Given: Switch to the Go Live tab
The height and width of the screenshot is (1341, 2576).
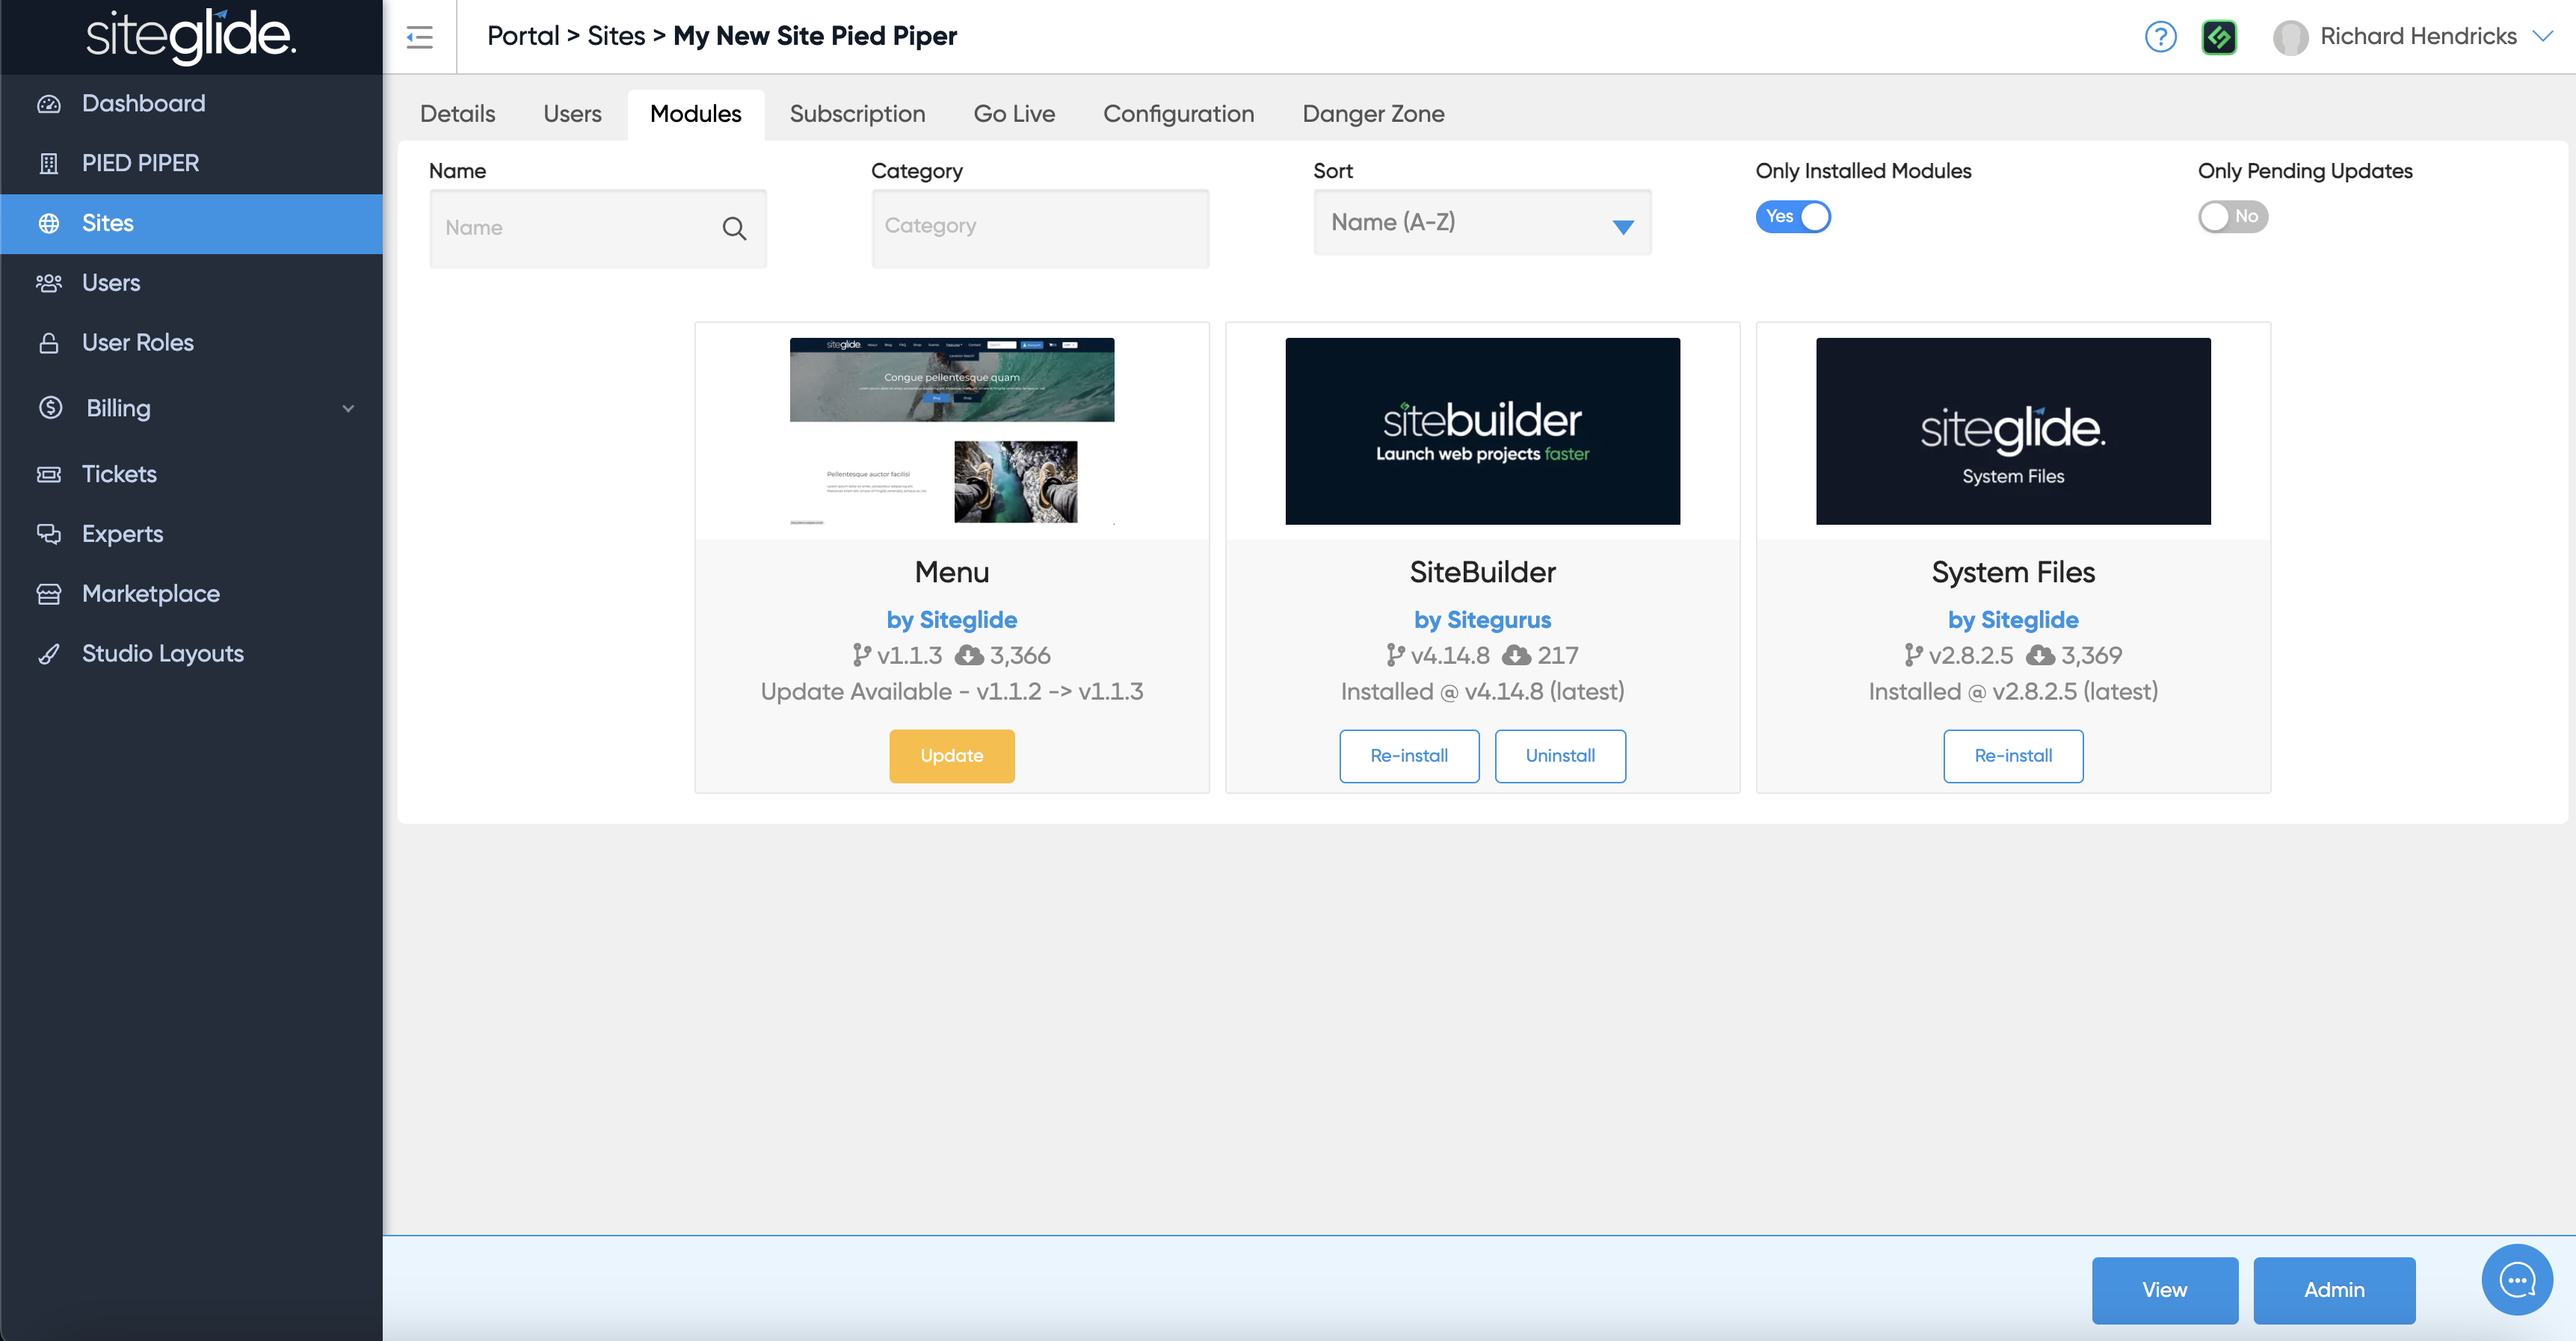Looking at the screenshot, I should (1013, 114).
